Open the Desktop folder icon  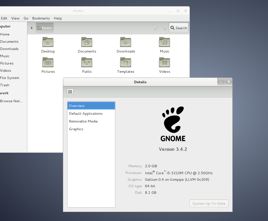pyautogui.click(x=48, y=42)
